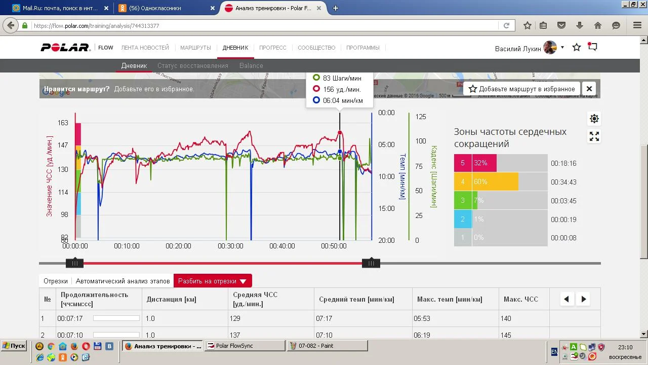Click Добавьте маршрут в избранное button
The width and height of the screenshot is (648, 365).
pyautogui.click(x=521, y=89)
